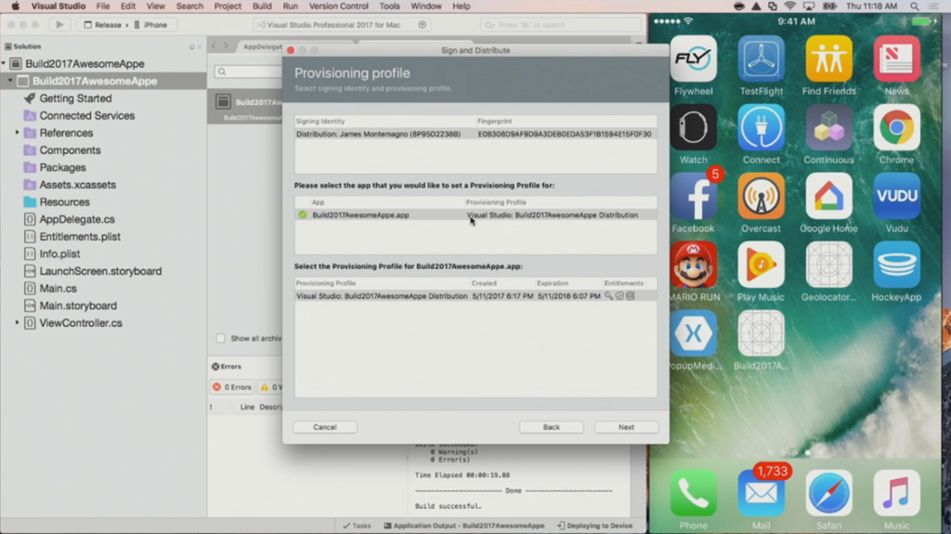Click the Wi-Fi icon in the macOS menu bar
951x534 pixels.
tap(789, 7)
